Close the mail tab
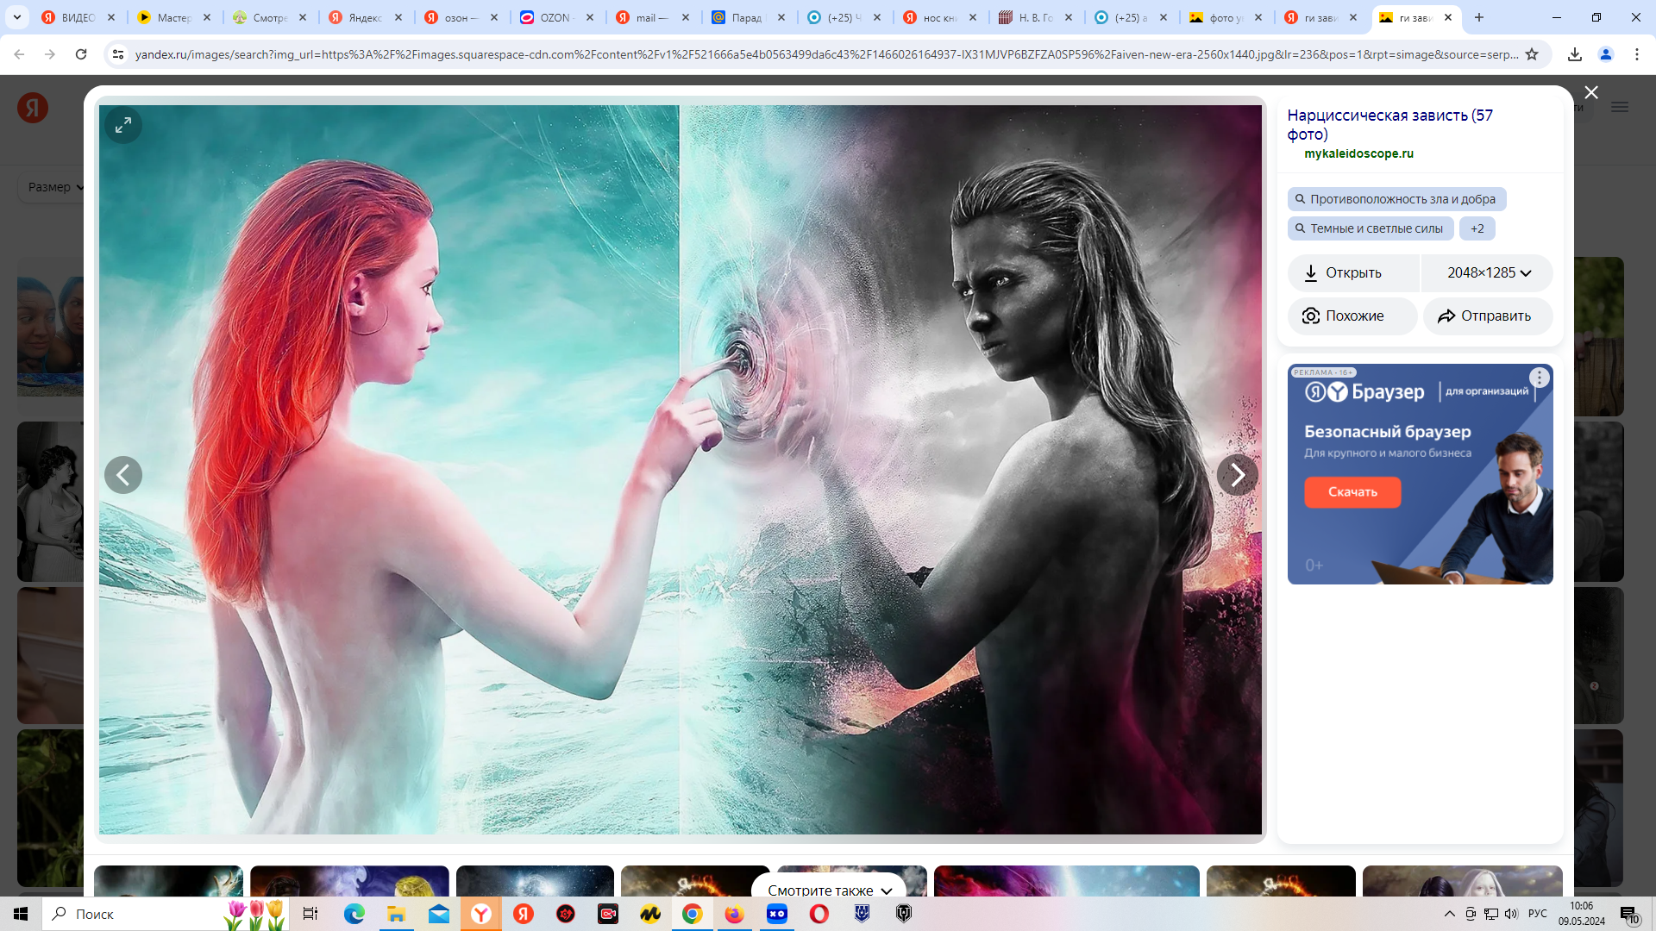Image resolution: width=1656 pixels, height=931 pixels. click(686, 17)
